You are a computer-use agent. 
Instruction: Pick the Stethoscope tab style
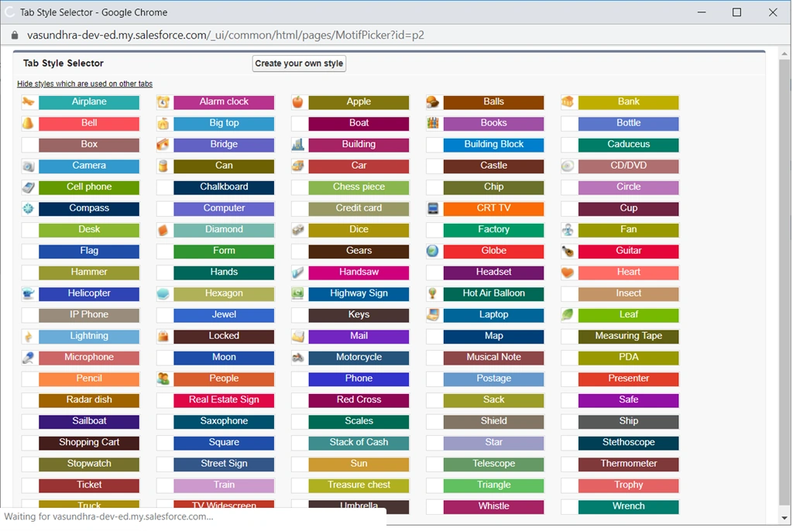pyautogui.click(x=629, y=443)
